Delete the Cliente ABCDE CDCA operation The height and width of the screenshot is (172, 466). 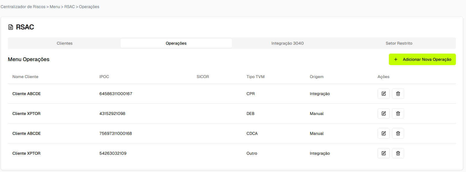click(398, 133)
